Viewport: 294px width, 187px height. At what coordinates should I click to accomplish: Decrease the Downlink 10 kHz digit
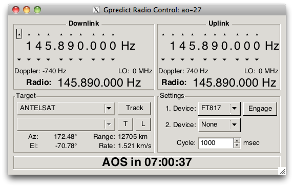point(71,59)
